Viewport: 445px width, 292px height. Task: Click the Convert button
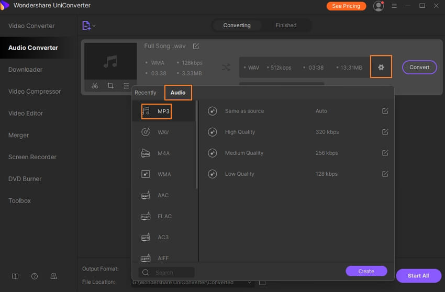pos(419,68)
